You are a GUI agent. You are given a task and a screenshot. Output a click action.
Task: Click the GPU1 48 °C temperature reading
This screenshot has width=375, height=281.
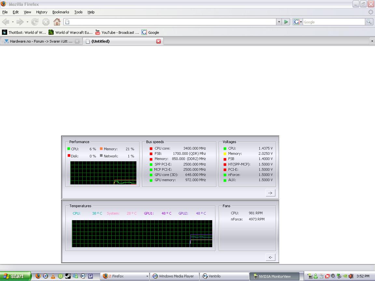click(166, 213)
